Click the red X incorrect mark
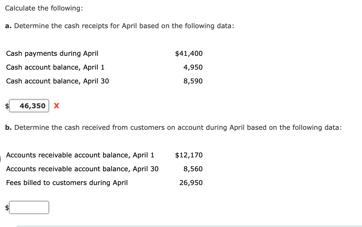Screen dimensions: 362x227 coord(56,106)
